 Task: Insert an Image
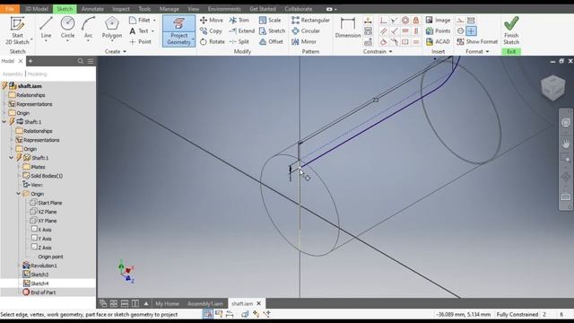pyautogui.click(x=439, y=20)
